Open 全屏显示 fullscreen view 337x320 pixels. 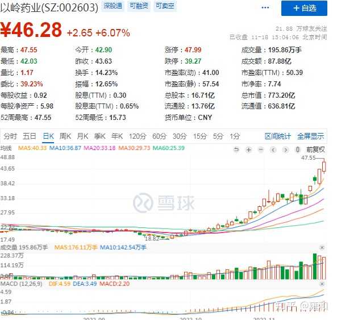[x=310, y=136]
